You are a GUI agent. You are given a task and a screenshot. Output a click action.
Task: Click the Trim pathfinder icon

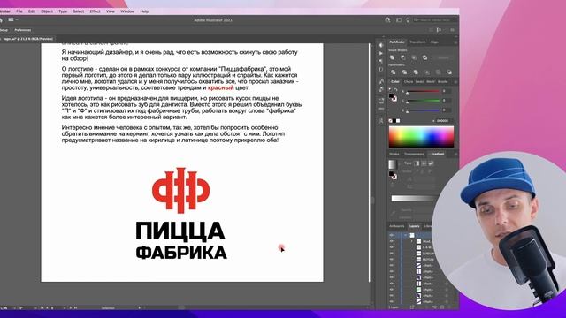tap(404, 72)
